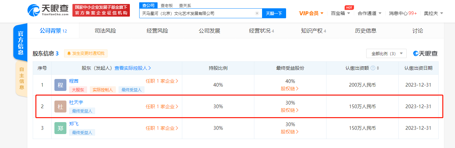Click the 天眼一下 search button

click(x=274, y=14)
